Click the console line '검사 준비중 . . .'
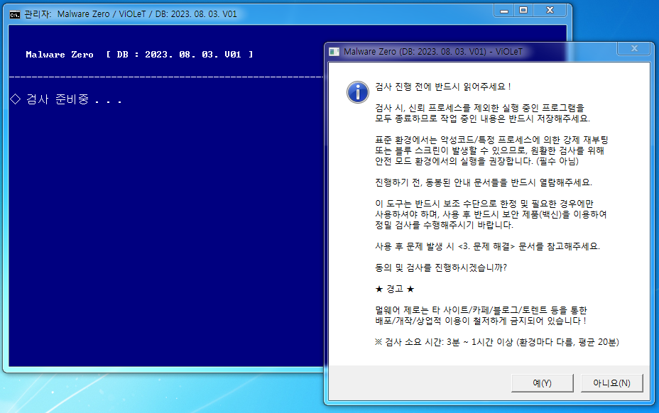Viewport: 659px width, 413px height. [66, 99]
